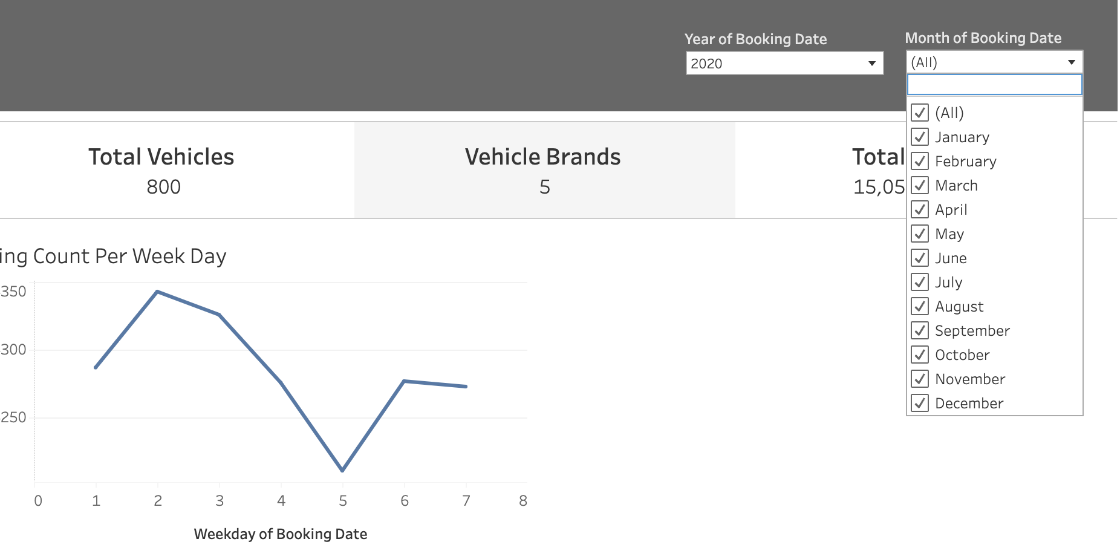Viewport: 1120px width, 559px height.
Task: Deselect November in month filter
Action: coord(920,379)
